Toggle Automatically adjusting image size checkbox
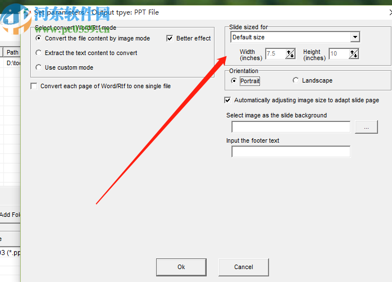This screenshot has height=282, width=392. point(227,100)
